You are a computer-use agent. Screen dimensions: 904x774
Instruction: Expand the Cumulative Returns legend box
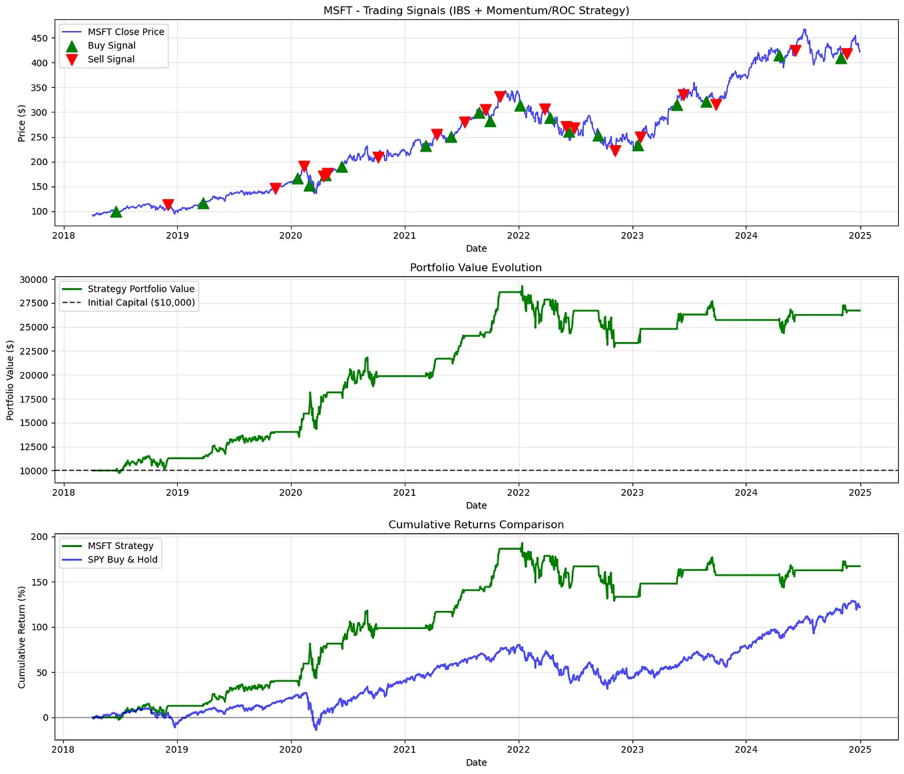(109, 552)
